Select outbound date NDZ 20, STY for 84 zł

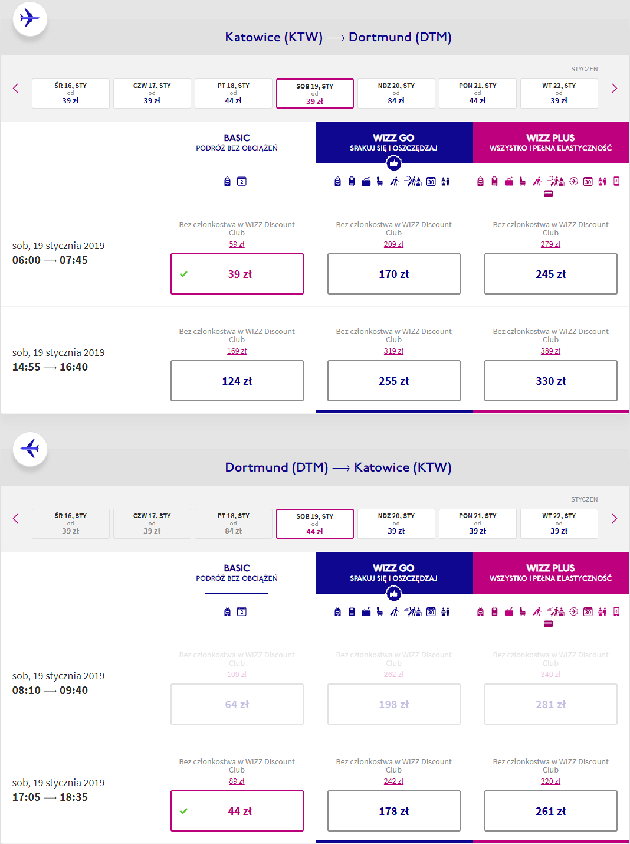pyautogui.click(x=396, y=93)
